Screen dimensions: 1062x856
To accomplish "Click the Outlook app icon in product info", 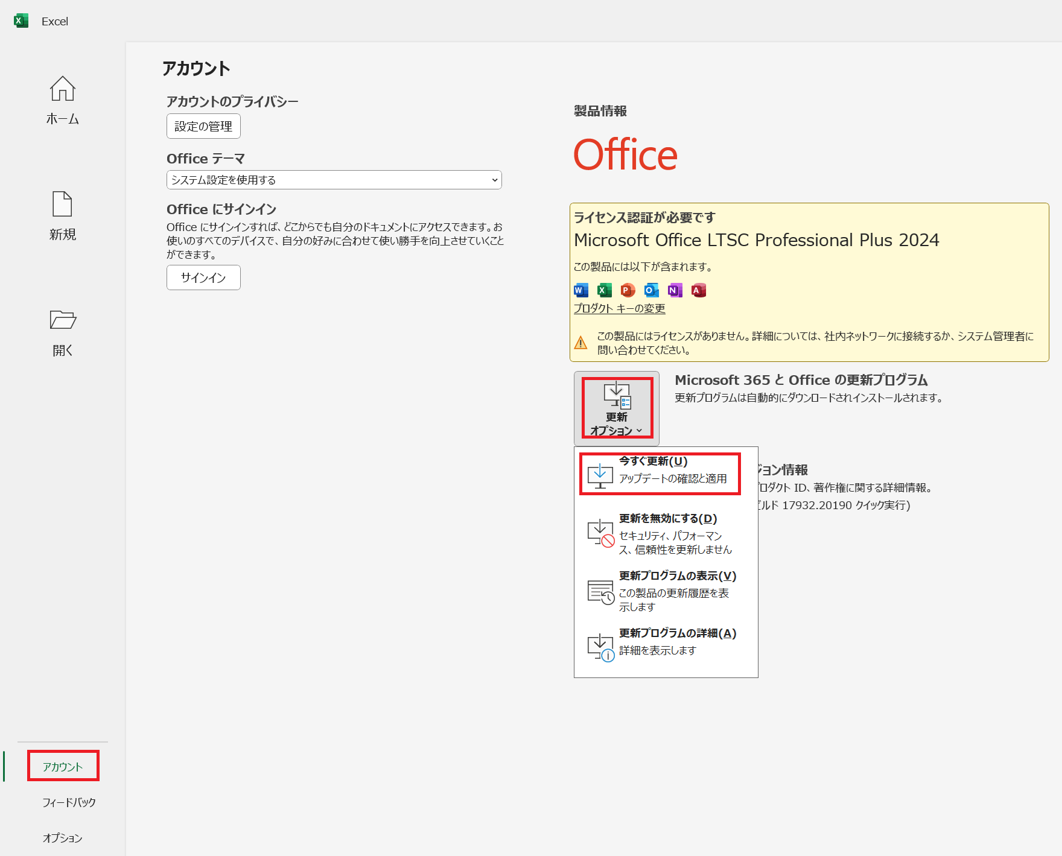I will [x=652, y=290].
